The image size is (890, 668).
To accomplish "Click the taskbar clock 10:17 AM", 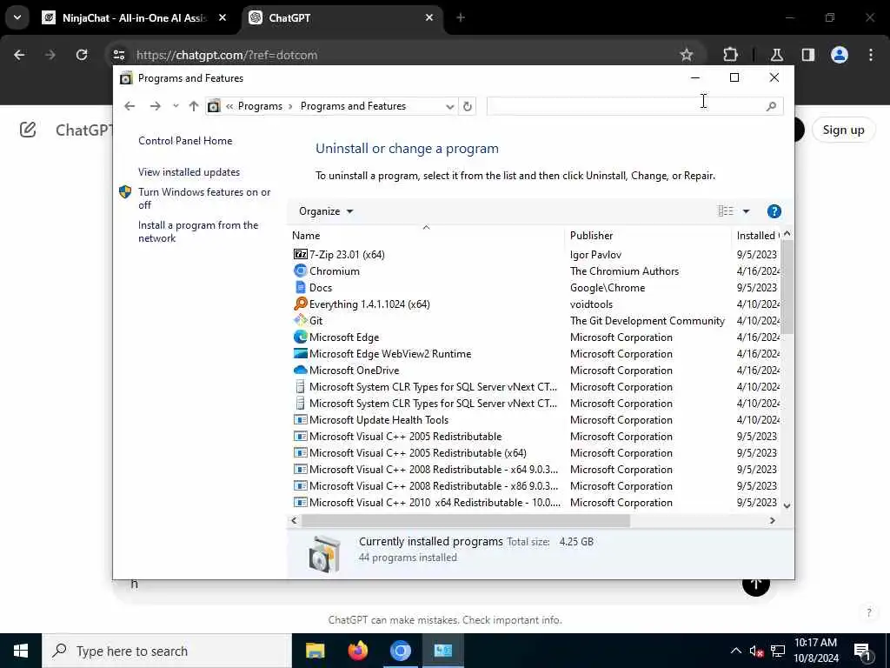I will pyautogui.click(x=815, y=643).
